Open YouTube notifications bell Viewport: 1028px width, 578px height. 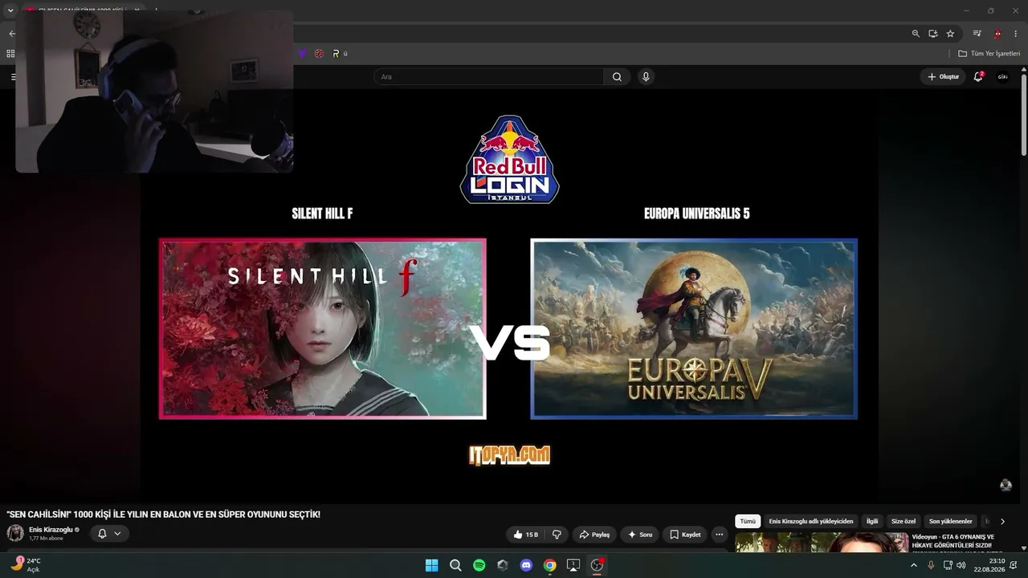coord(978,77)
